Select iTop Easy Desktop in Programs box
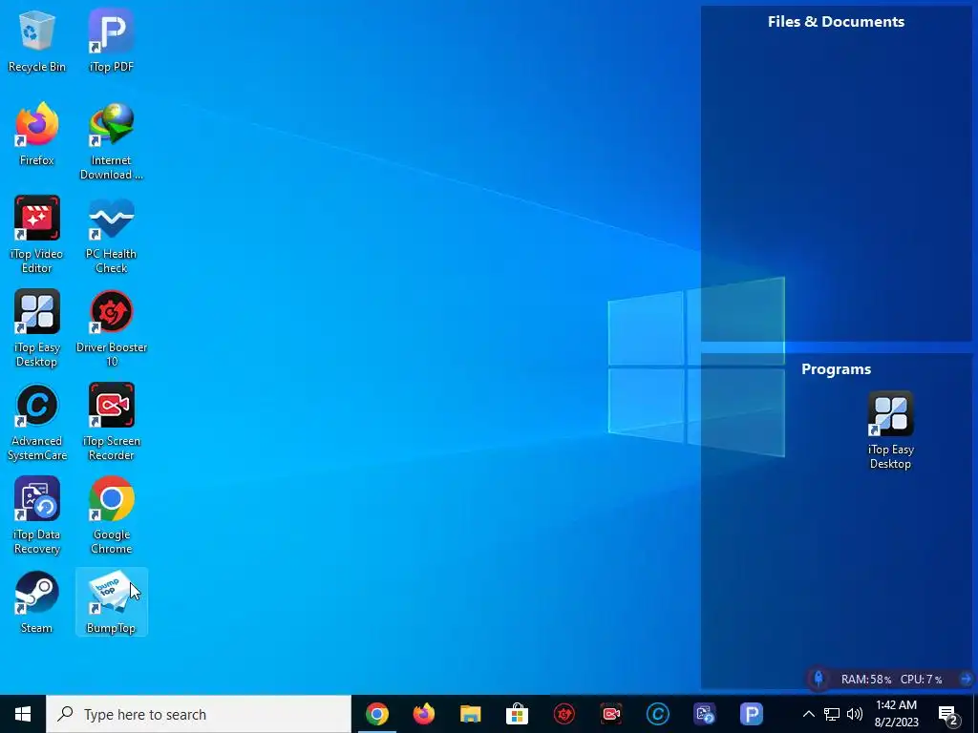 [891, 430]
